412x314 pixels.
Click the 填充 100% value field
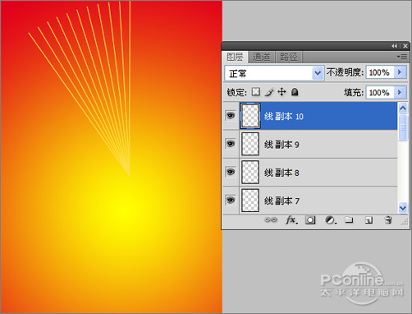coord(380,92)
